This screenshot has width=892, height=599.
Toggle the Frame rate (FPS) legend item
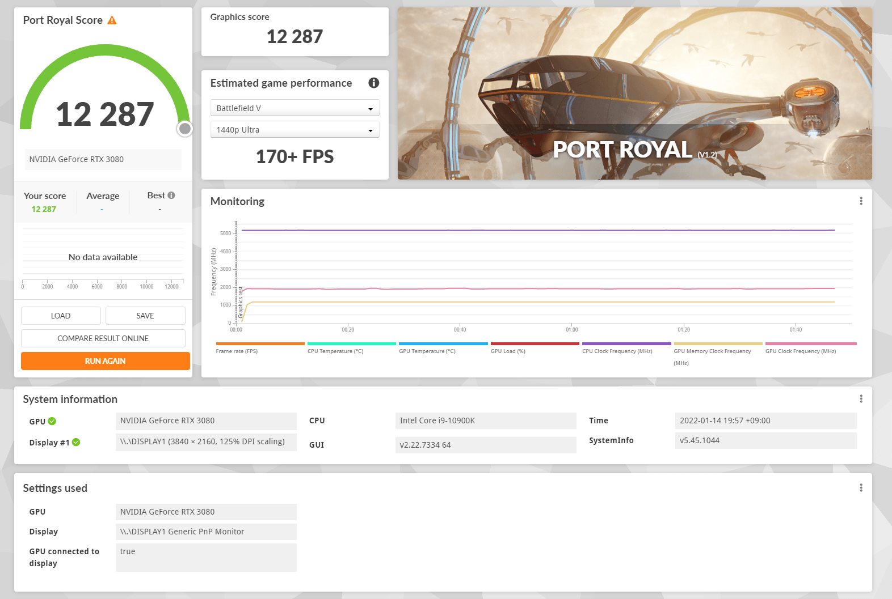[260, 348]
